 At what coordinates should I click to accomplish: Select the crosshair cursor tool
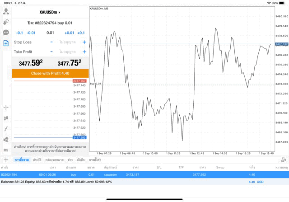[6, 108]
